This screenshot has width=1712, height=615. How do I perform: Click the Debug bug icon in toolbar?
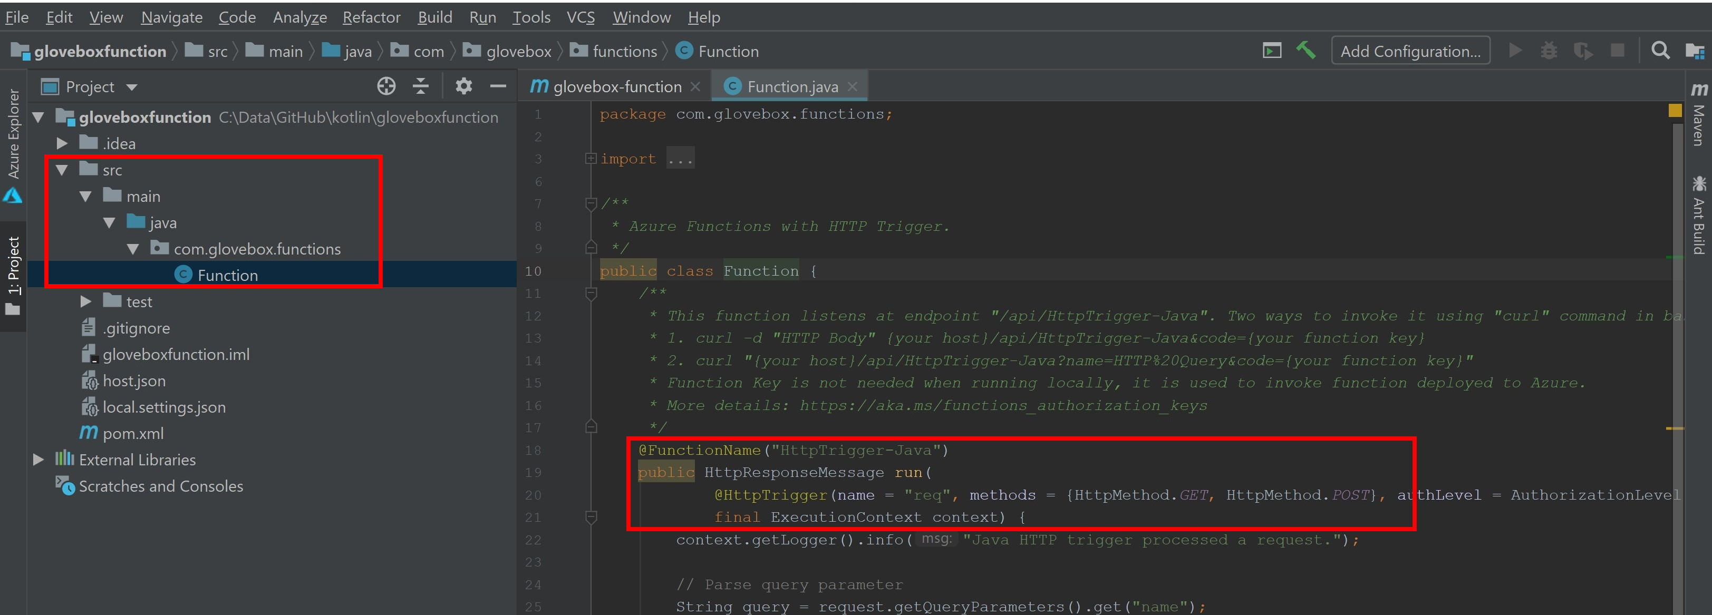click(x=1549, y=51)
